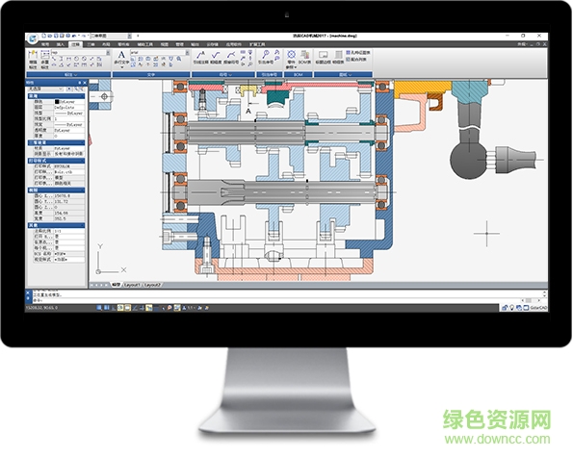573x457 pixels.
Task: Close the properties palette
Action: tap(85, 83)
